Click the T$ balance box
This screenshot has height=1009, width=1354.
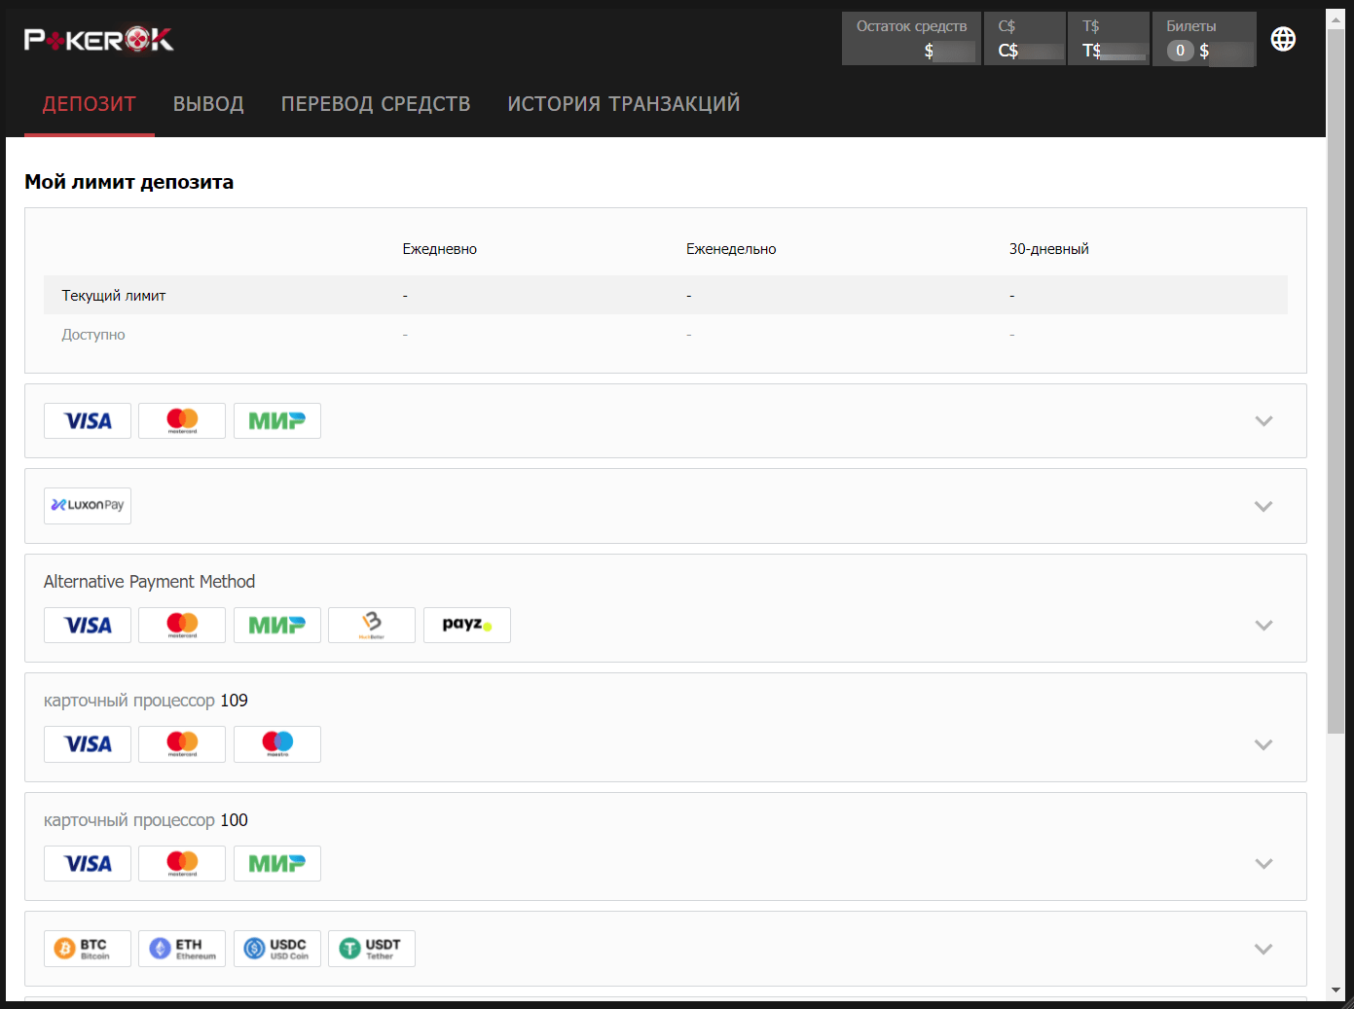tap(1109, 39)
